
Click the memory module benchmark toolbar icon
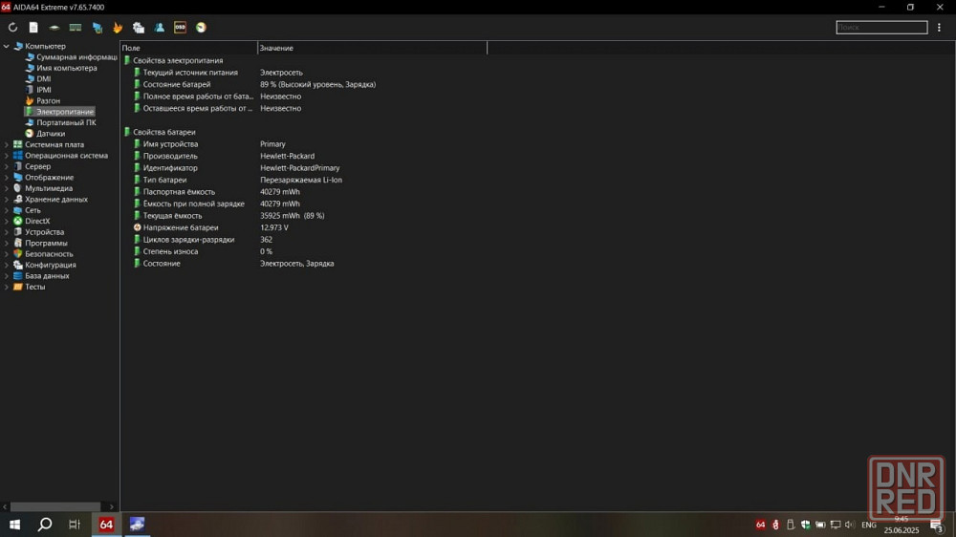[x=76, y=28]
